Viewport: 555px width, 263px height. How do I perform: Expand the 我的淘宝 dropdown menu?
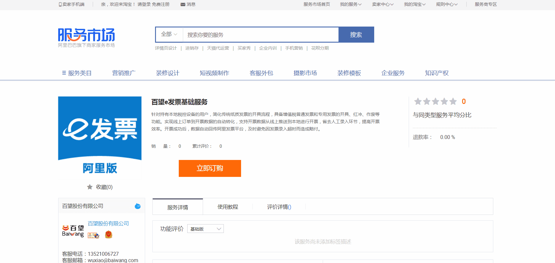[x=415, y=4]
